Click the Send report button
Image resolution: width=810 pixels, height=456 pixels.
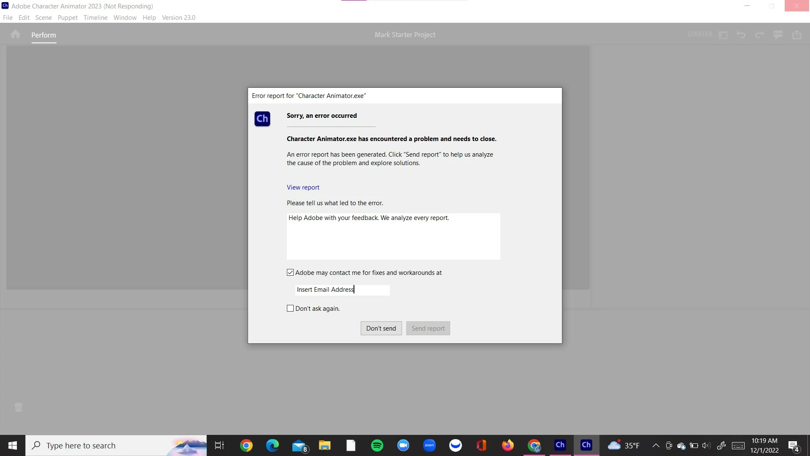[428, 328]
